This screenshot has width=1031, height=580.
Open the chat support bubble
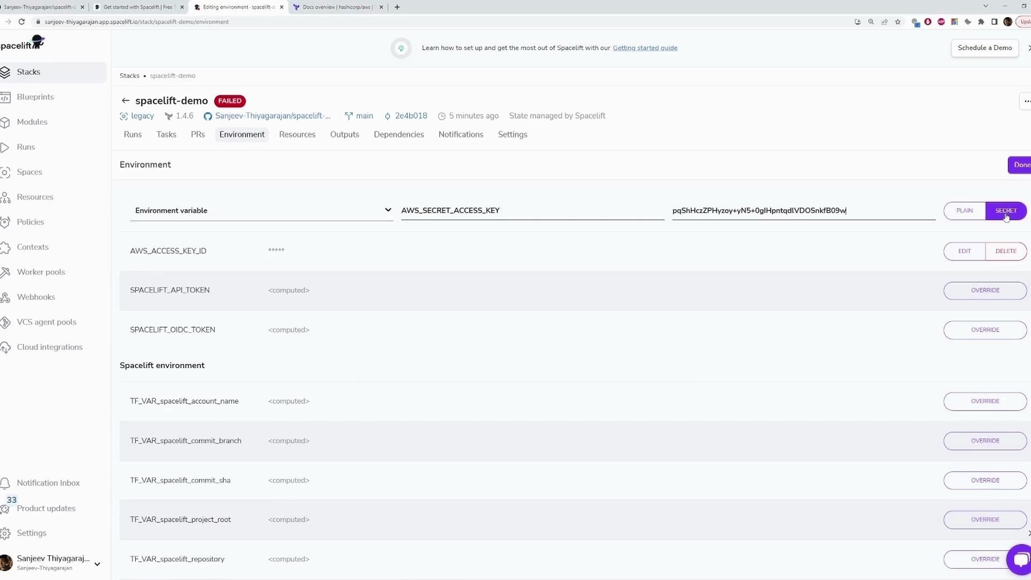pos(1019,559)
